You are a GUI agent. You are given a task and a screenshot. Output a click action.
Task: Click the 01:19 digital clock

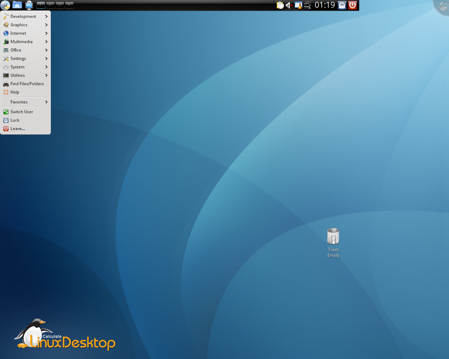coord(325,5)
